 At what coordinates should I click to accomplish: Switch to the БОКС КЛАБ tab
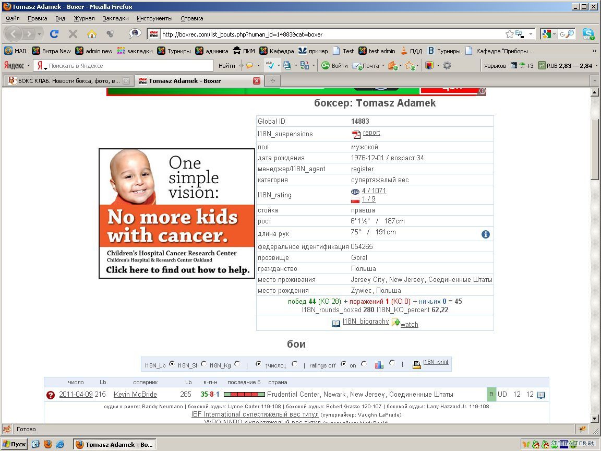68,81
